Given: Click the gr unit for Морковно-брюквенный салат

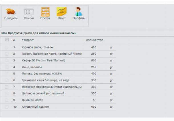Looking at the screenshot, I should tap(111, 87).
